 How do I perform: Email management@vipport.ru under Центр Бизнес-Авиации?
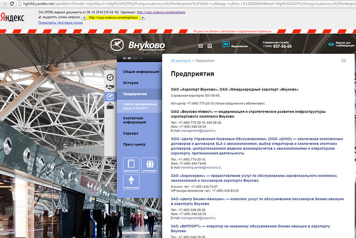tap(199, 218)
